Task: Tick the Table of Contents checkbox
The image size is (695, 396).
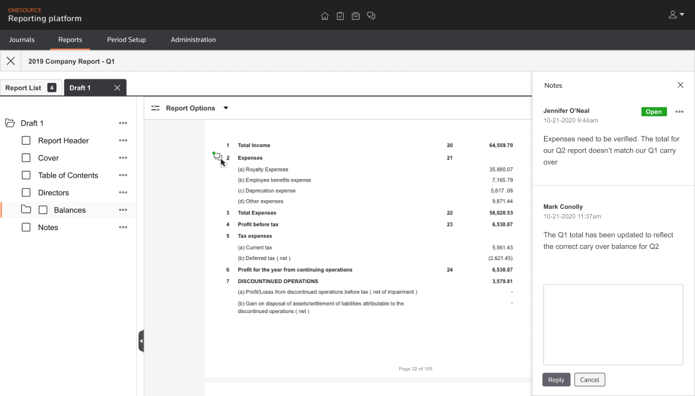Action: (26, 175)
